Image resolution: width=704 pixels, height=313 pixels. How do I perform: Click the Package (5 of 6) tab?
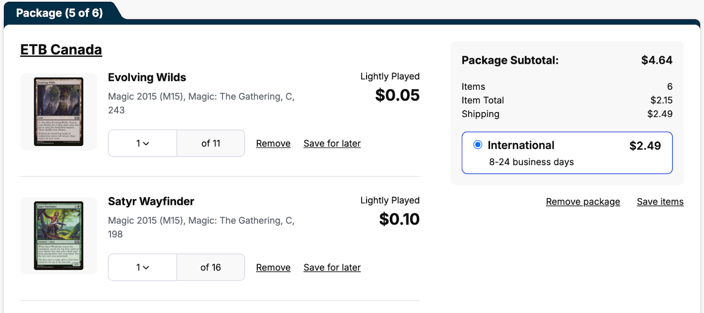59,13
